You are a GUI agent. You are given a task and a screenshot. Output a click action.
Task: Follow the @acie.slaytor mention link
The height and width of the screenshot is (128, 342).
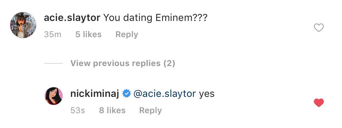[164, 94]
